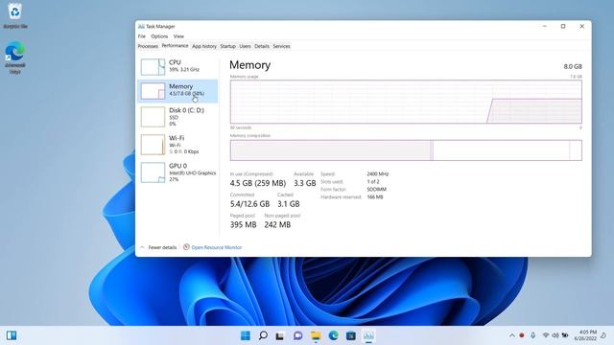Open Task View from taskbar
Viewport: 614px width, 345px height.
(280, 335)
